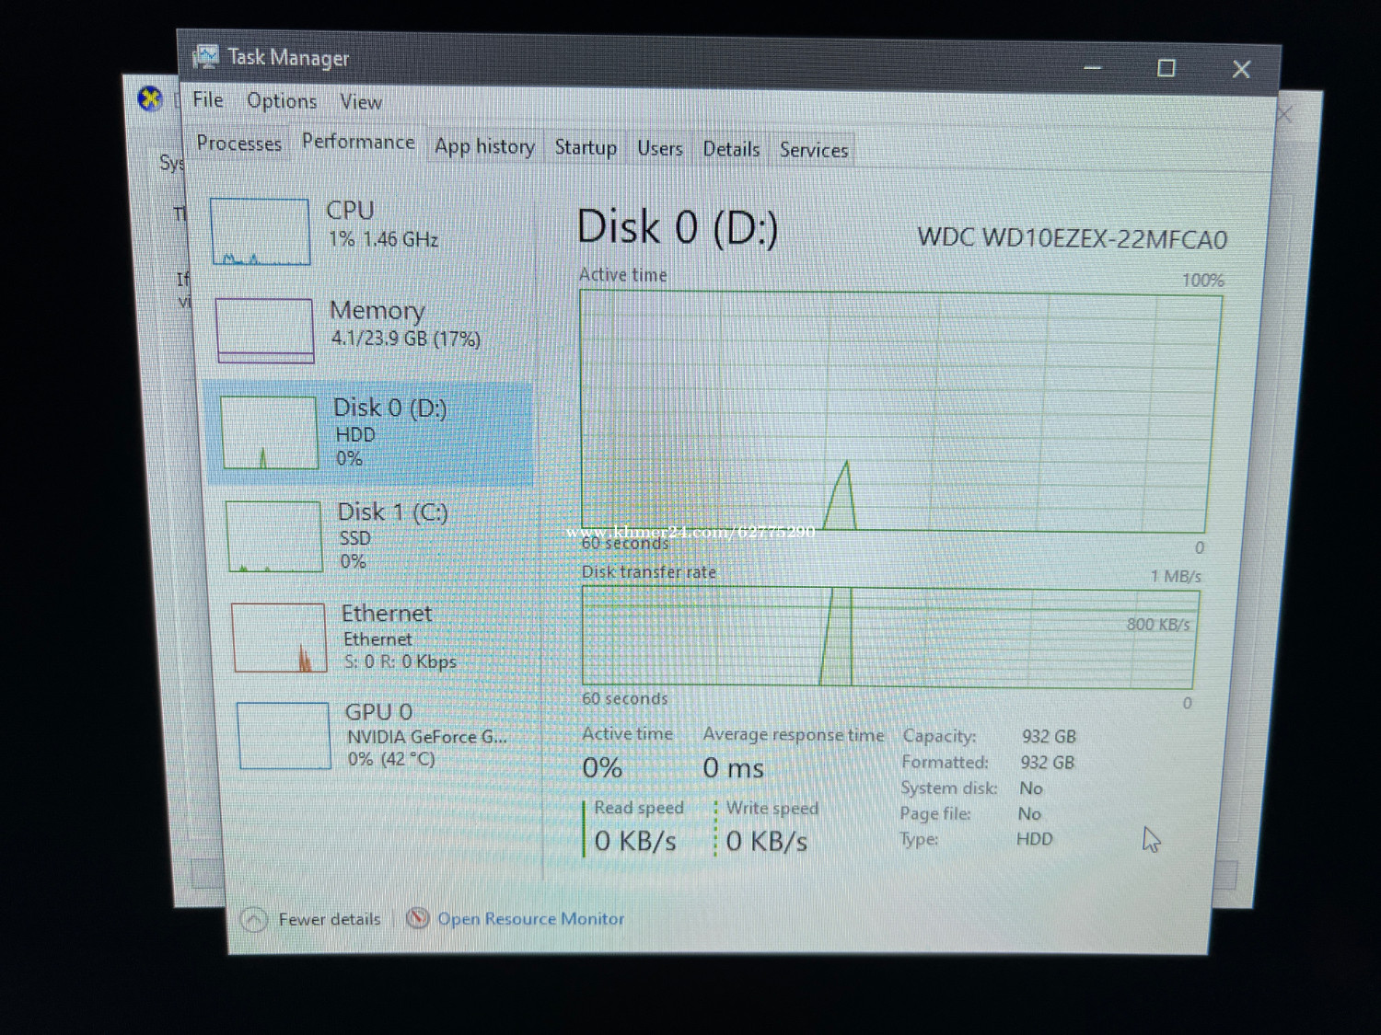
Task: Select the GPU 0 graph thumbnail
Action: click(x=284, y=735)
